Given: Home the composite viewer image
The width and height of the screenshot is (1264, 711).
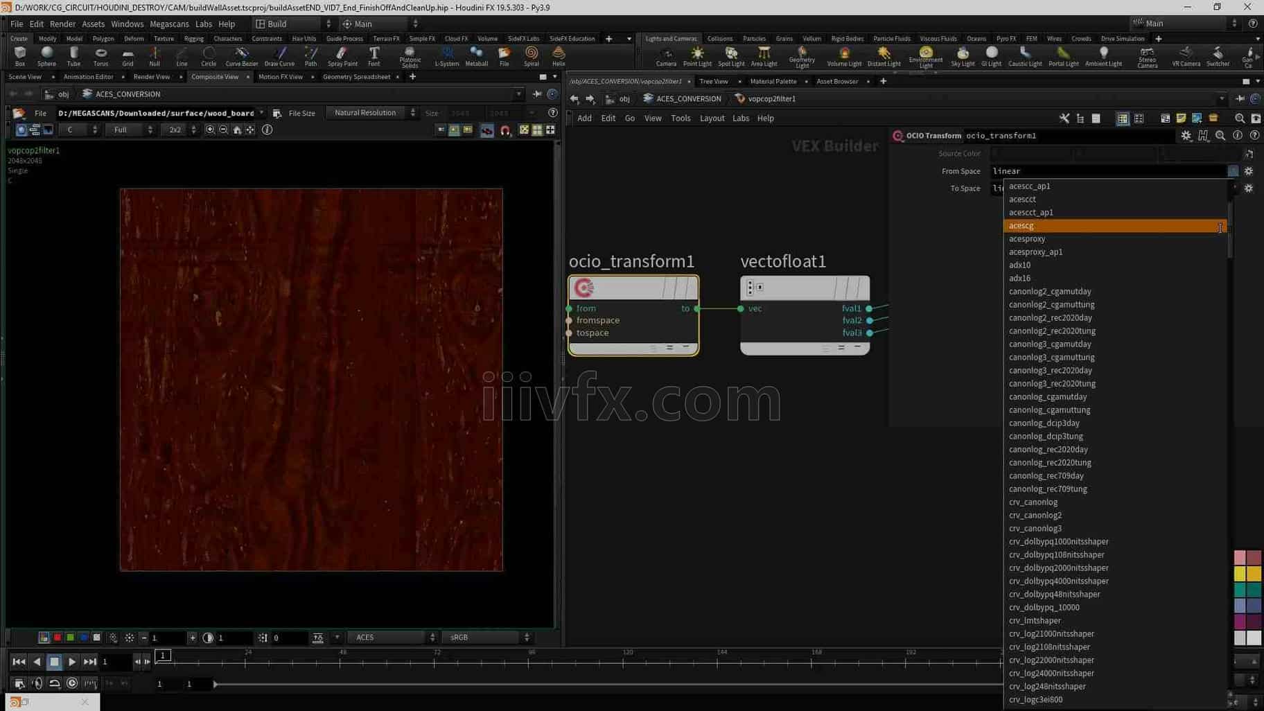Looking at the screenshot, I should point(237,130).
